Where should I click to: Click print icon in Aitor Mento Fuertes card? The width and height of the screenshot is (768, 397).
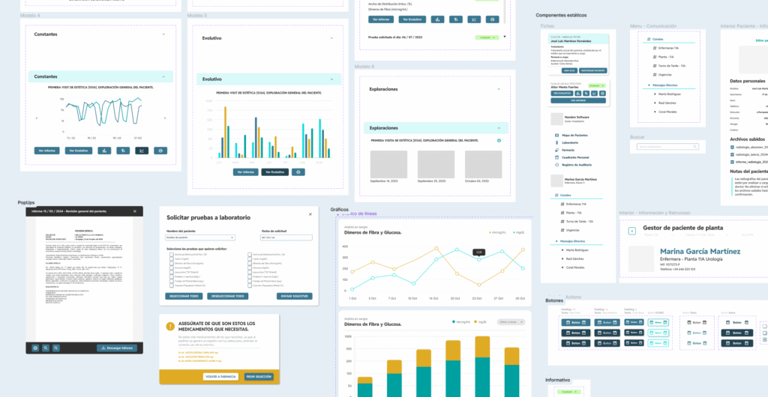(603, 93)
